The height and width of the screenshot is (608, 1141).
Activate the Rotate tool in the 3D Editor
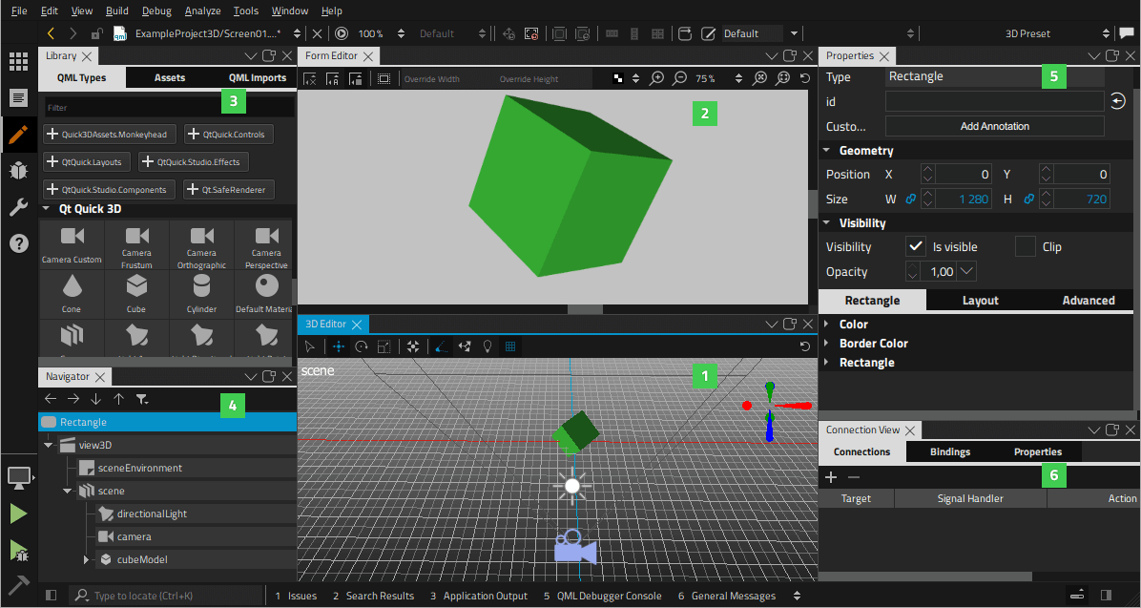(x=361, y=346)
